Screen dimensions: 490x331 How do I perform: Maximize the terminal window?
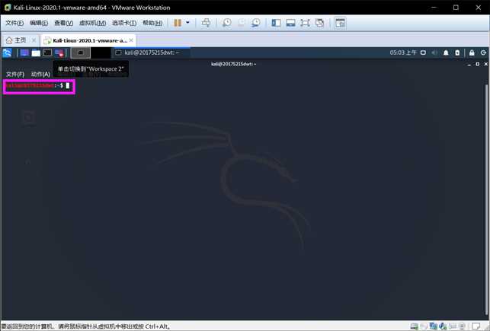click(478, 64)
